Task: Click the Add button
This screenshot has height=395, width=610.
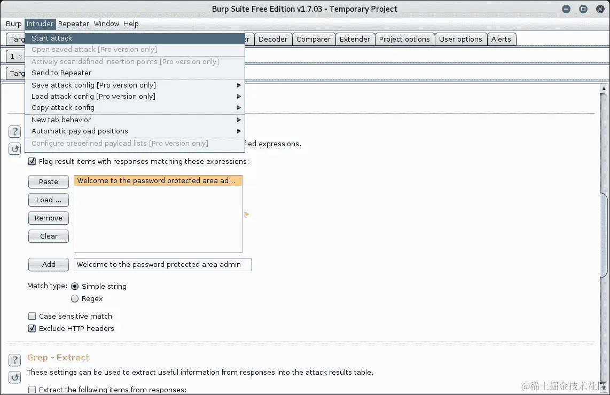Action: pyautogui.click(x=49, y=264)
